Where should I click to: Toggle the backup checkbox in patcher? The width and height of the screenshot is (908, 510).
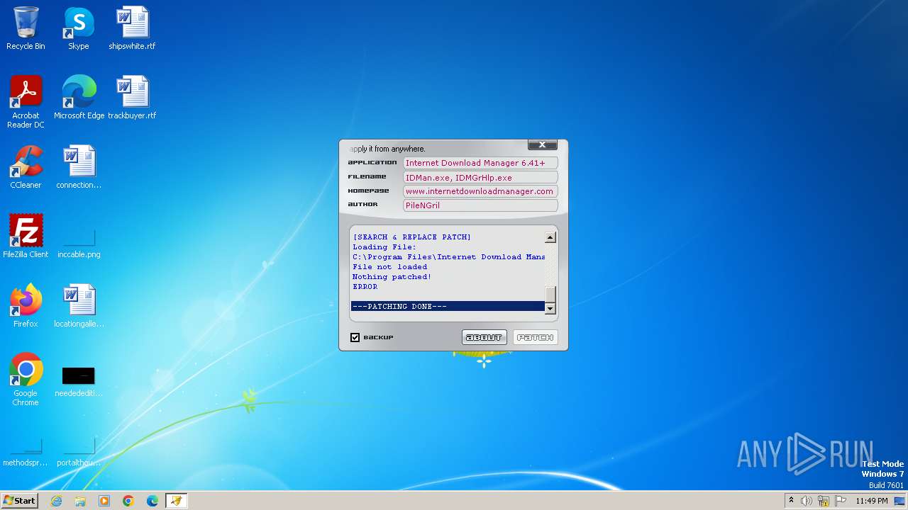pyautogui.click(x=355, y=337)
